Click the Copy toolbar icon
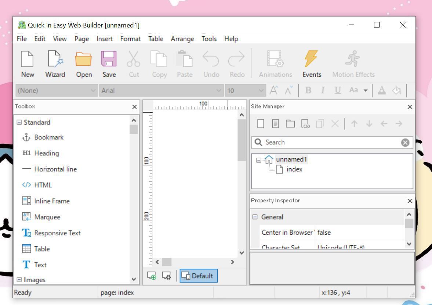The width and height of the screenshot is (432, 305). 159,64
